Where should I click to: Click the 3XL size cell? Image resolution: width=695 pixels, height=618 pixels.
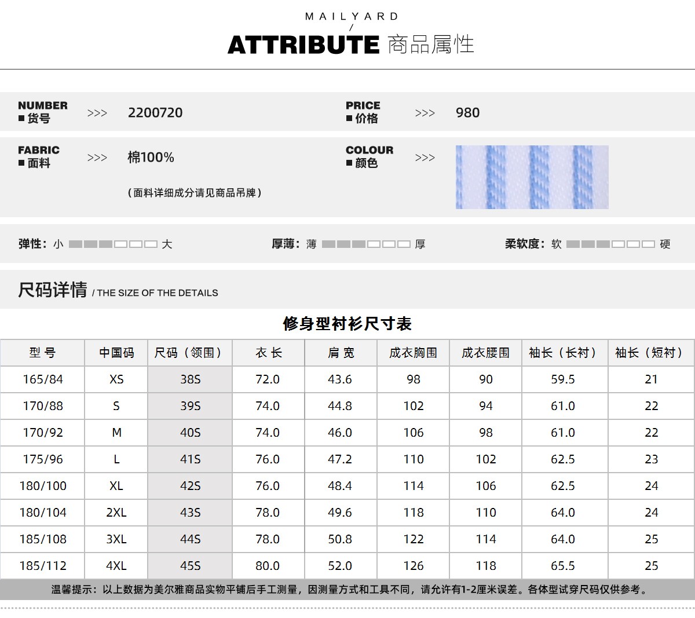point(116,539)
